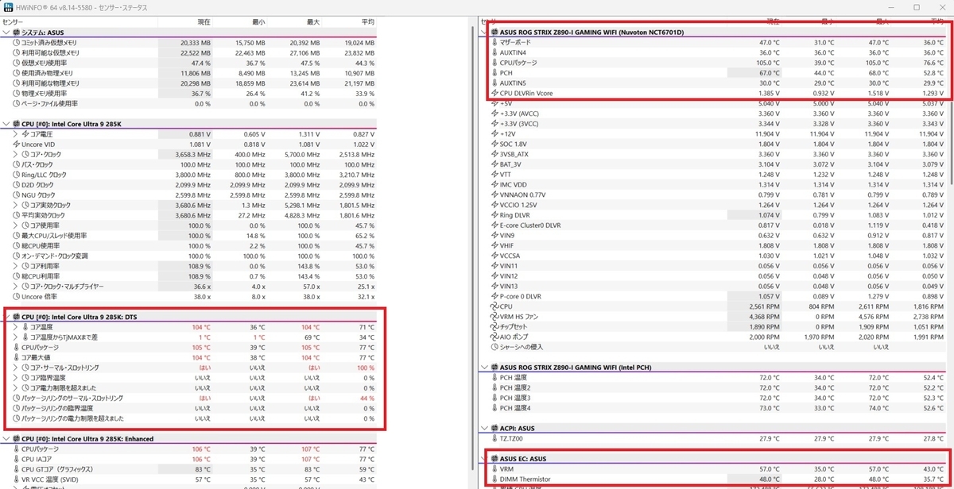Click the clock icon beside 仮想メモリ使用率
Image resolution: width=954 pixels, height=489 pixels.
click(x=16, y=63)
